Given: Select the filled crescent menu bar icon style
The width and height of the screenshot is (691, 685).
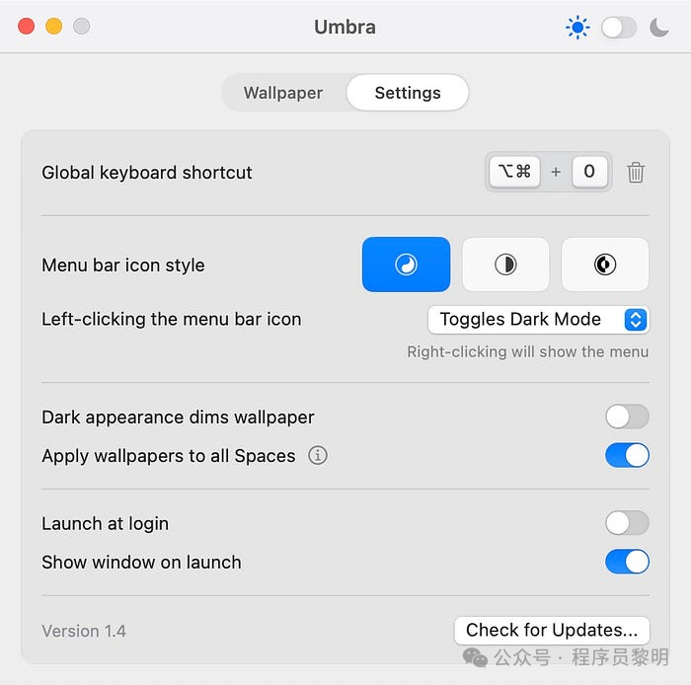Looking at the screenshot, I should coord(605,265).
